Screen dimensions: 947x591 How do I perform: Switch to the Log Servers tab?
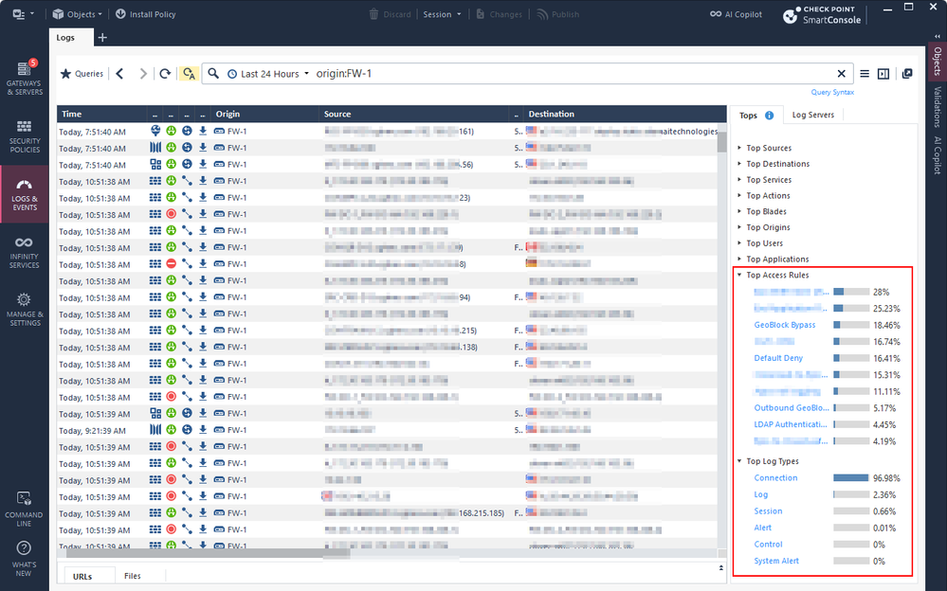[813, 116]
